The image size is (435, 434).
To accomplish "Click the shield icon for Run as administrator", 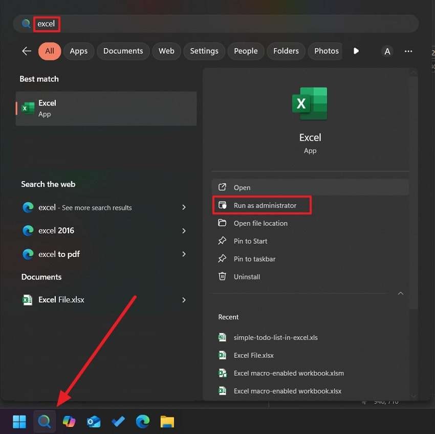I will click(223, 205).
